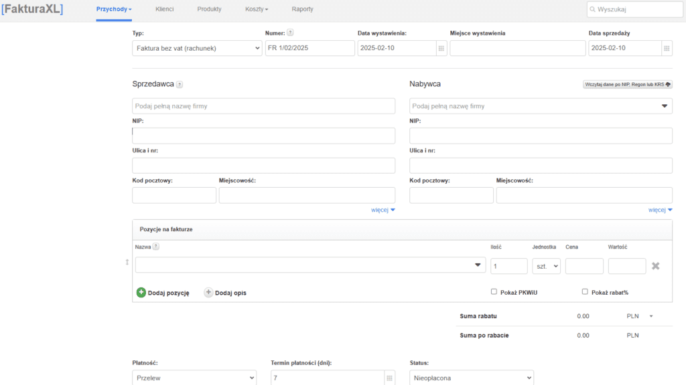
Task: Open calendar icon for Data sprzedaży
Action: (667, 48)
